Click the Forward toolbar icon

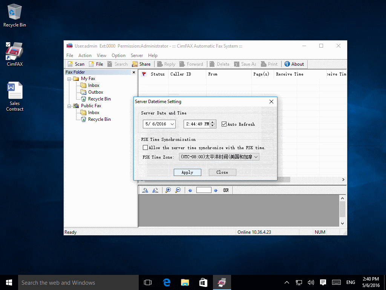click(x=191, y=64)
